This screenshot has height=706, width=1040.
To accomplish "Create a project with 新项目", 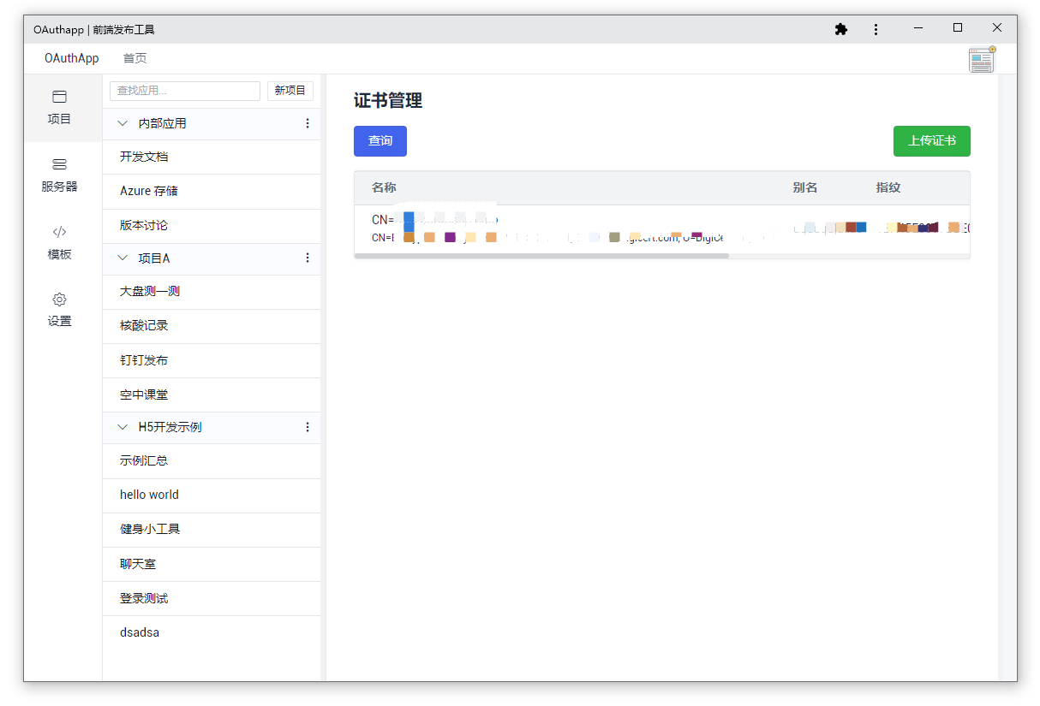I will (290, 91).
